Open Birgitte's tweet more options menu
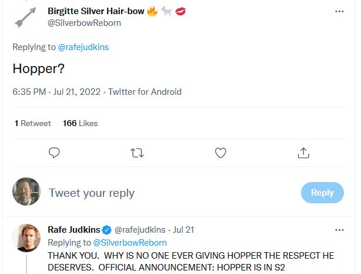Screen dimensions: 361x274 click(x=339, y=12)
